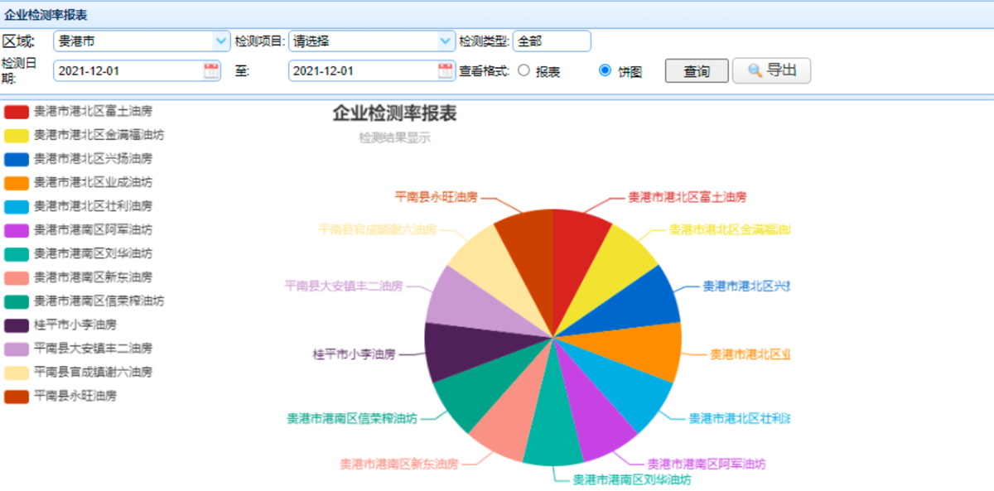Click pie label 平南县官成镇谢六油房
Viewport: 994px width, 491px height.
point(377,229)
